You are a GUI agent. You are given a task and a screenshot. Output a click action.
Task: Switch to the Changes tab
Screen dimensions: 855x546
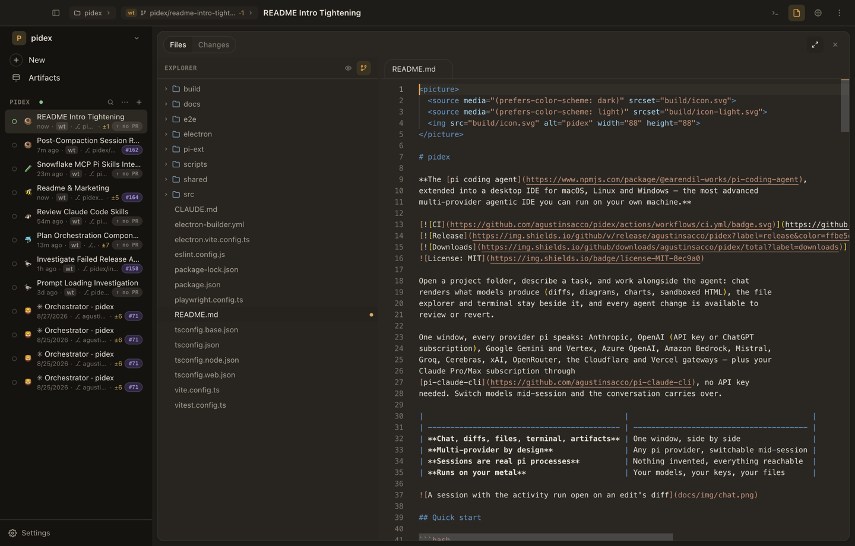coord(214,45)
